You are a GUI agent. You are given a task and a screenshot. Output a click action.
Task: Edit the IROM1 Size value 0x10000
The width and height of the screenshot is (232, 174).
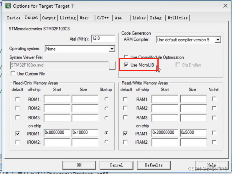click(85, 132)
